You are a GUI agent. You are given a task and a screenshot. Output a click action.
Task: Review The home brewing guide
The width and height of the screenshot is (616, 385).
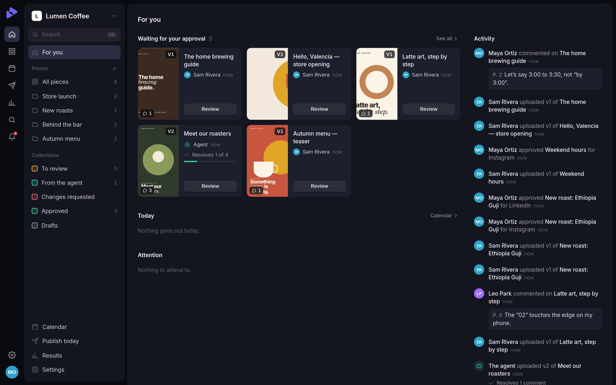pos(210,109)
